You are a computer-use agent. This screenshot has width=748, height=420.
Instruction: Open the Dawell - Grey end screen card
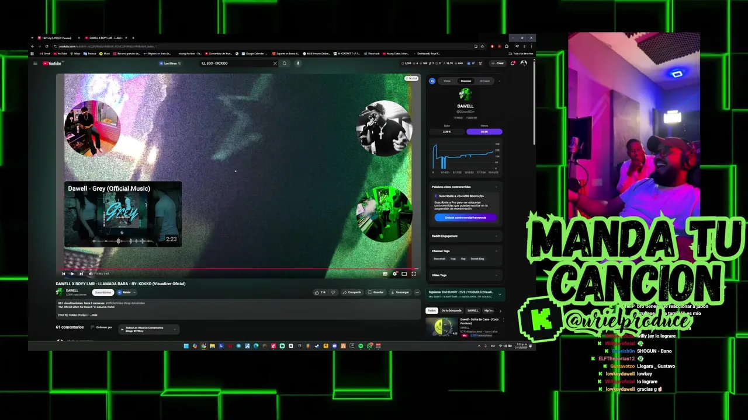coord(123,214)
